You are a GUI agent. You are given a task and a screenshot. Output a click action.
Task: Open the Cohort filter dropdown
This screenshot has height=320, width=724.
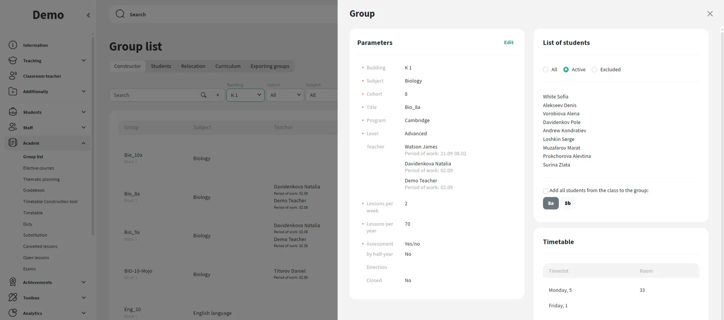pos(285,95)
